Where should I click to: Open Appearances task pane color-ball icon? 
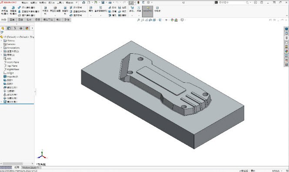pos(286,51)
